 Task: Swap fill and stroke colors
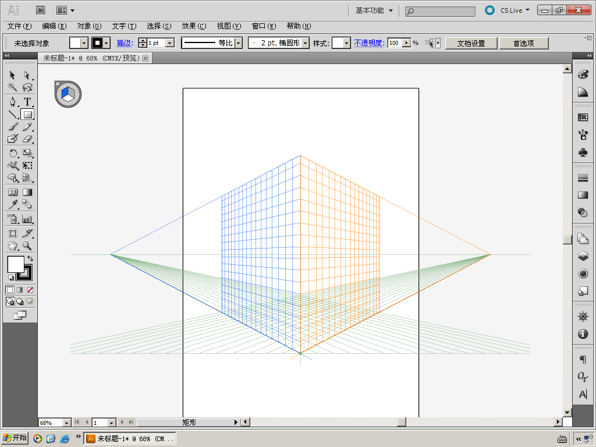click(x=30, y=258)
